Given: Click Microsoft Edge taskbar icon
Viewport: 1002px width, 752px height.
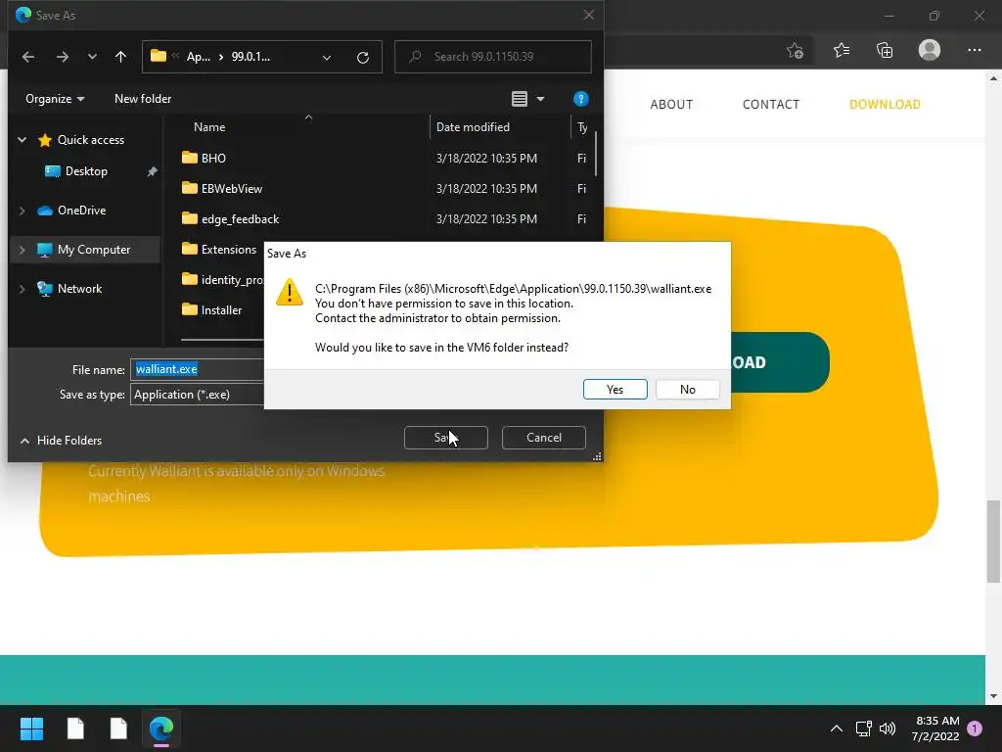Looking at the screenshot, I should point(161,728).
